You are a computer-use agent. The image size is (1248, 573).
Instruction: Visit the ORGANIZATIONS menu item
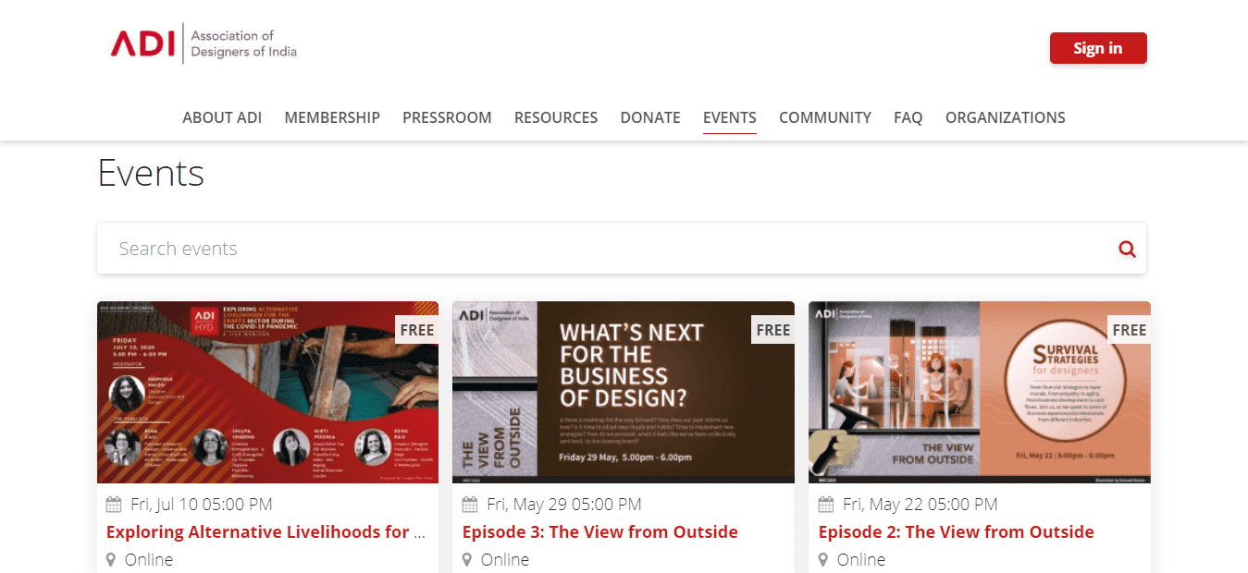click(1005, 117)
